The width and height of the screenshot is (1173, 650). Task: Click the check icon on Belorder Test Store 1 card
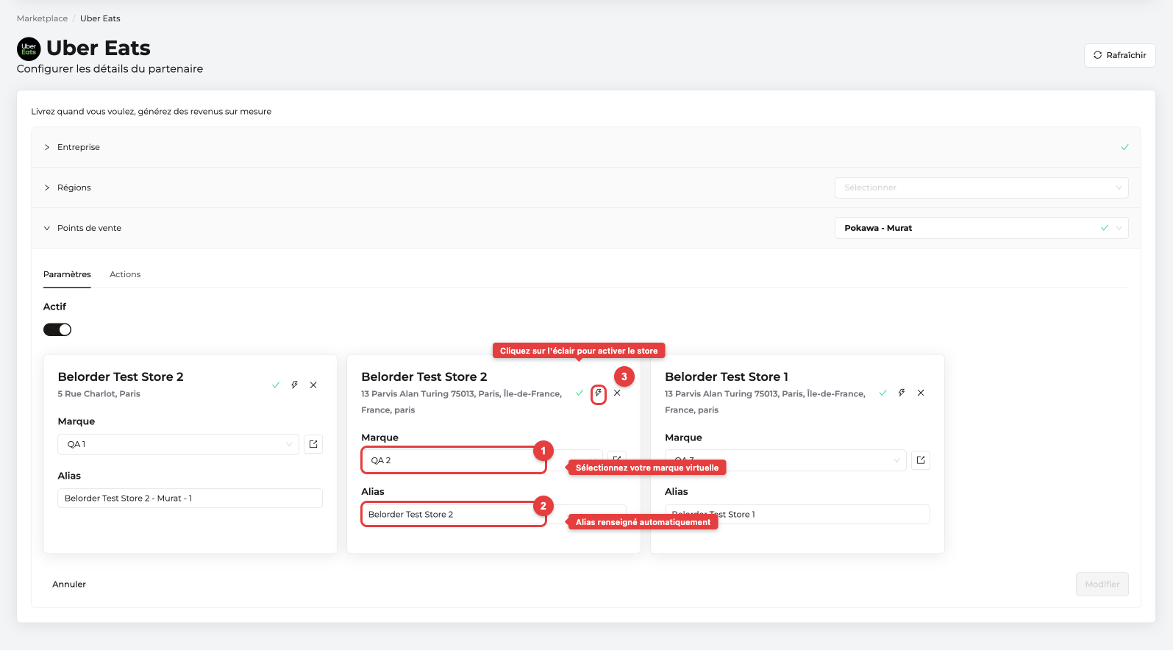(x=883, y=393)
